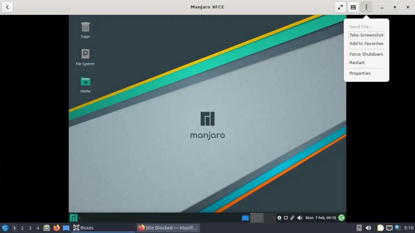This screenshot has width=415, height=233.
Task: Switch to Site Blocked Mozilla taskbar entry
Action: 168,228
